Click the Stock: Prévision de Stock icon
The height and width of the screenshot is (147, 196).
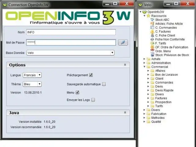[x=152, y=55]
